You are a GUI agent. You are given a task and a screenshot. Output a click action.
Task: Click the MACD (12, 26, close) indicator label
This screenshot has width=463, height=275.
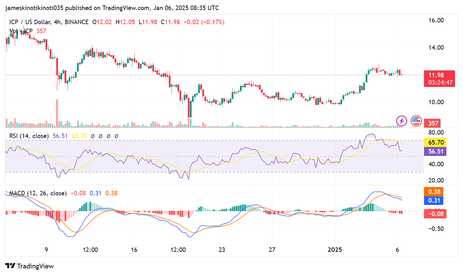[38, 193]
